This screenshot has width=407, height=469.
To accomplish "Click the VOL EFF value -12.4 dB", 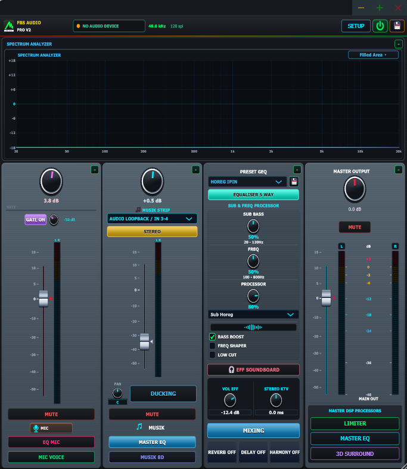I will tap(230, 412).
